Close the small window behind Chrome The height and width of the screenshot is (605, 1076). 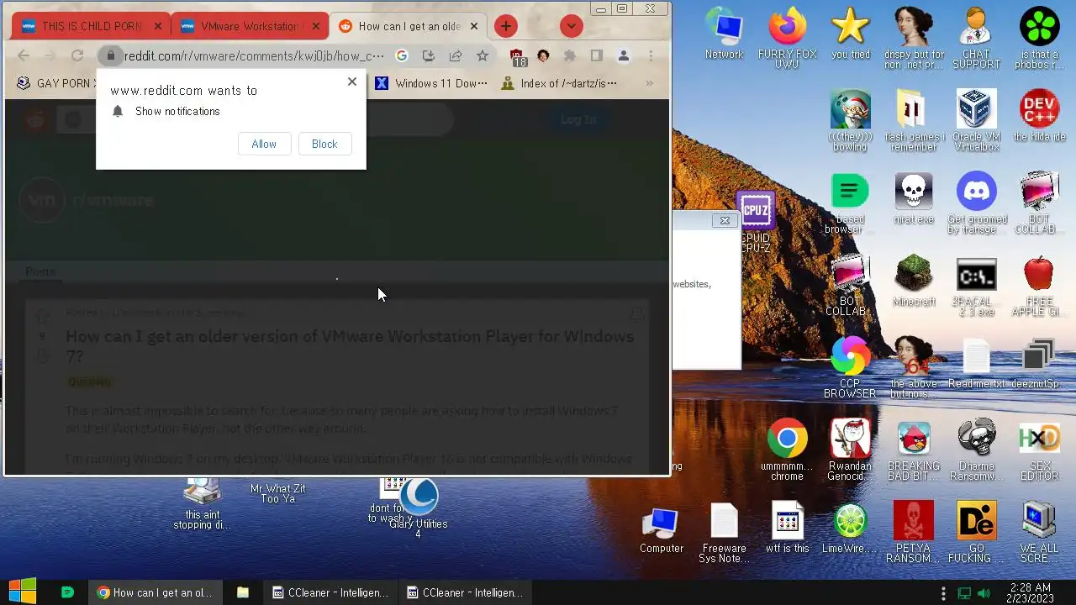click(725, 220)
